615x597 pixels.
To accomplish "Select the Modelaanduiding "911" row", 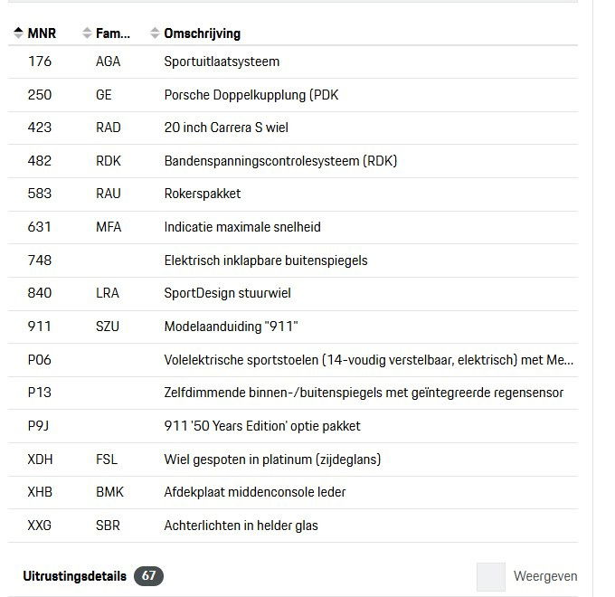I will coord(231,327).
